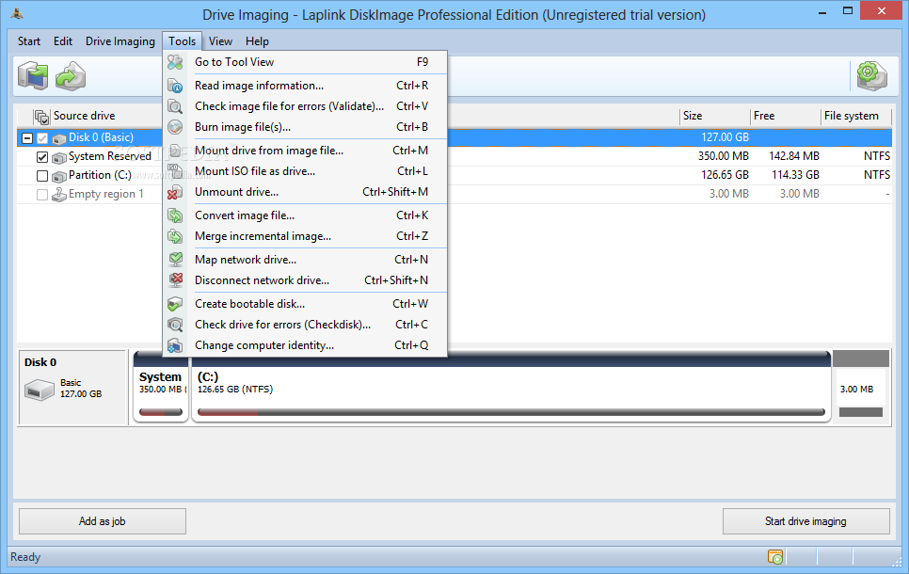909x574 pixels.
Task: Click the 350.00 MB size value
Action: pos(724,156)
